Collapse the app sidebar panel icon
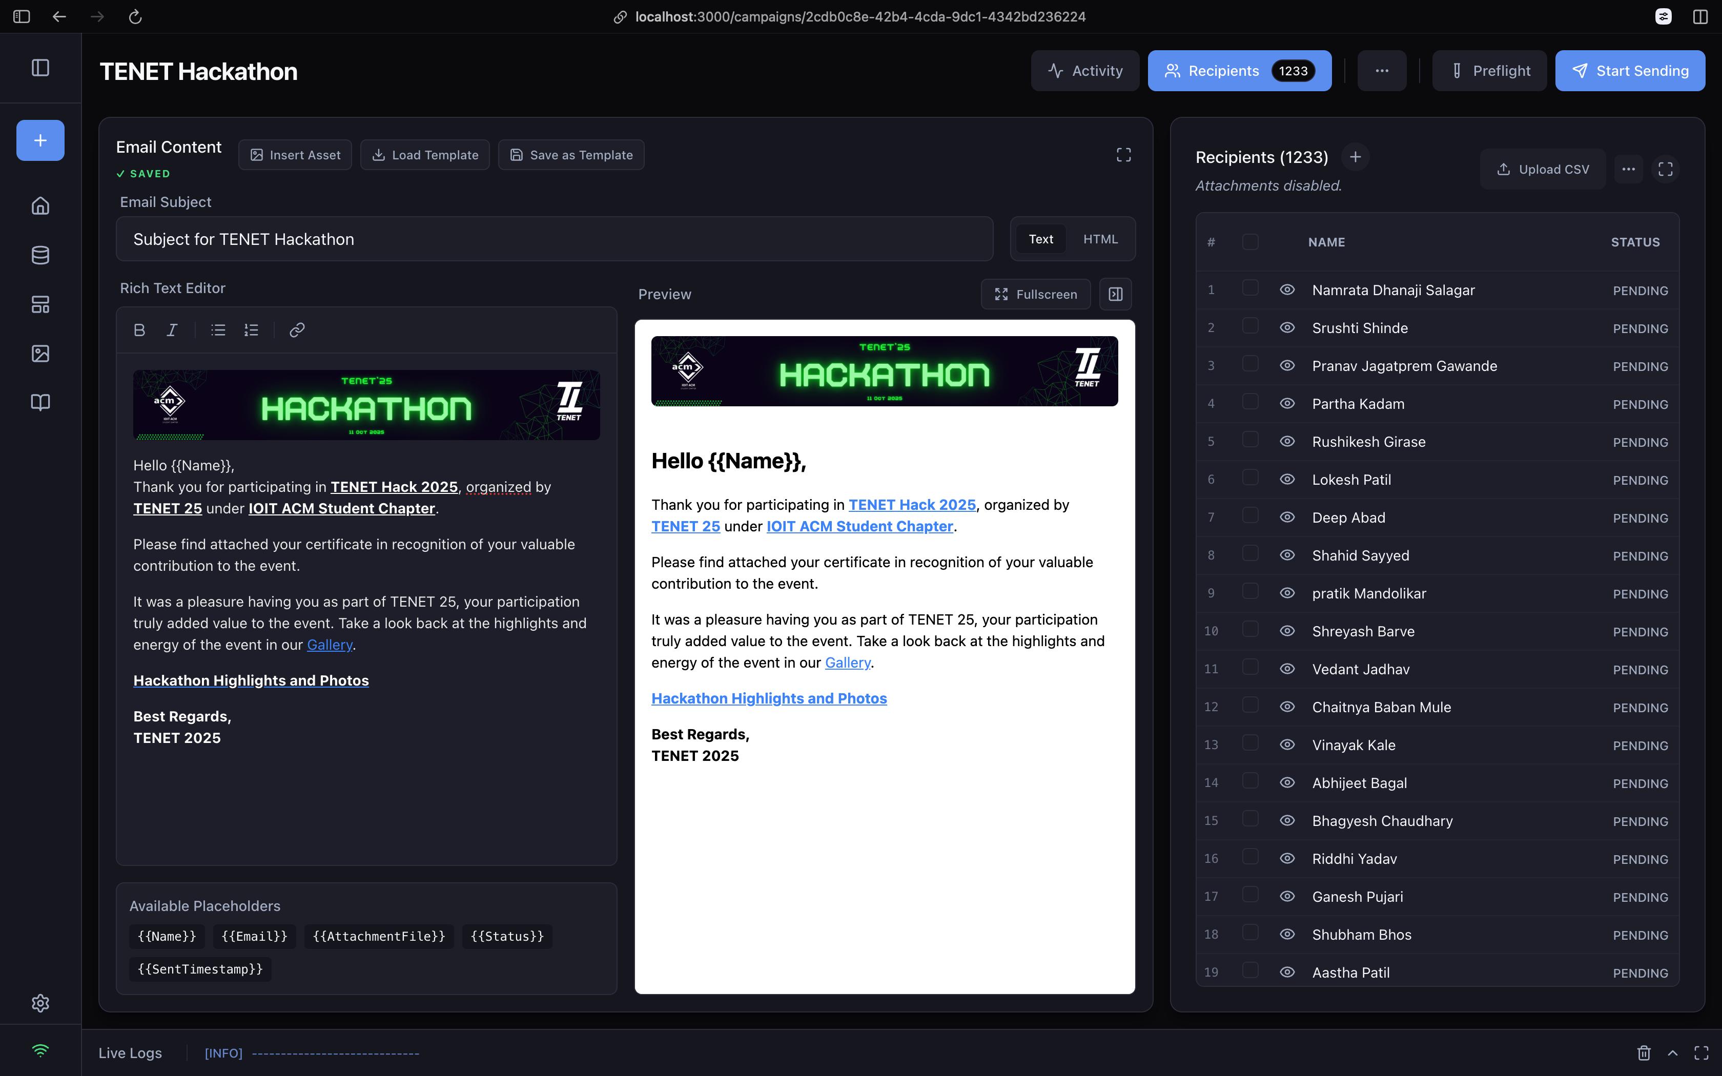The image size is (1722, 1076). (40, 68)
